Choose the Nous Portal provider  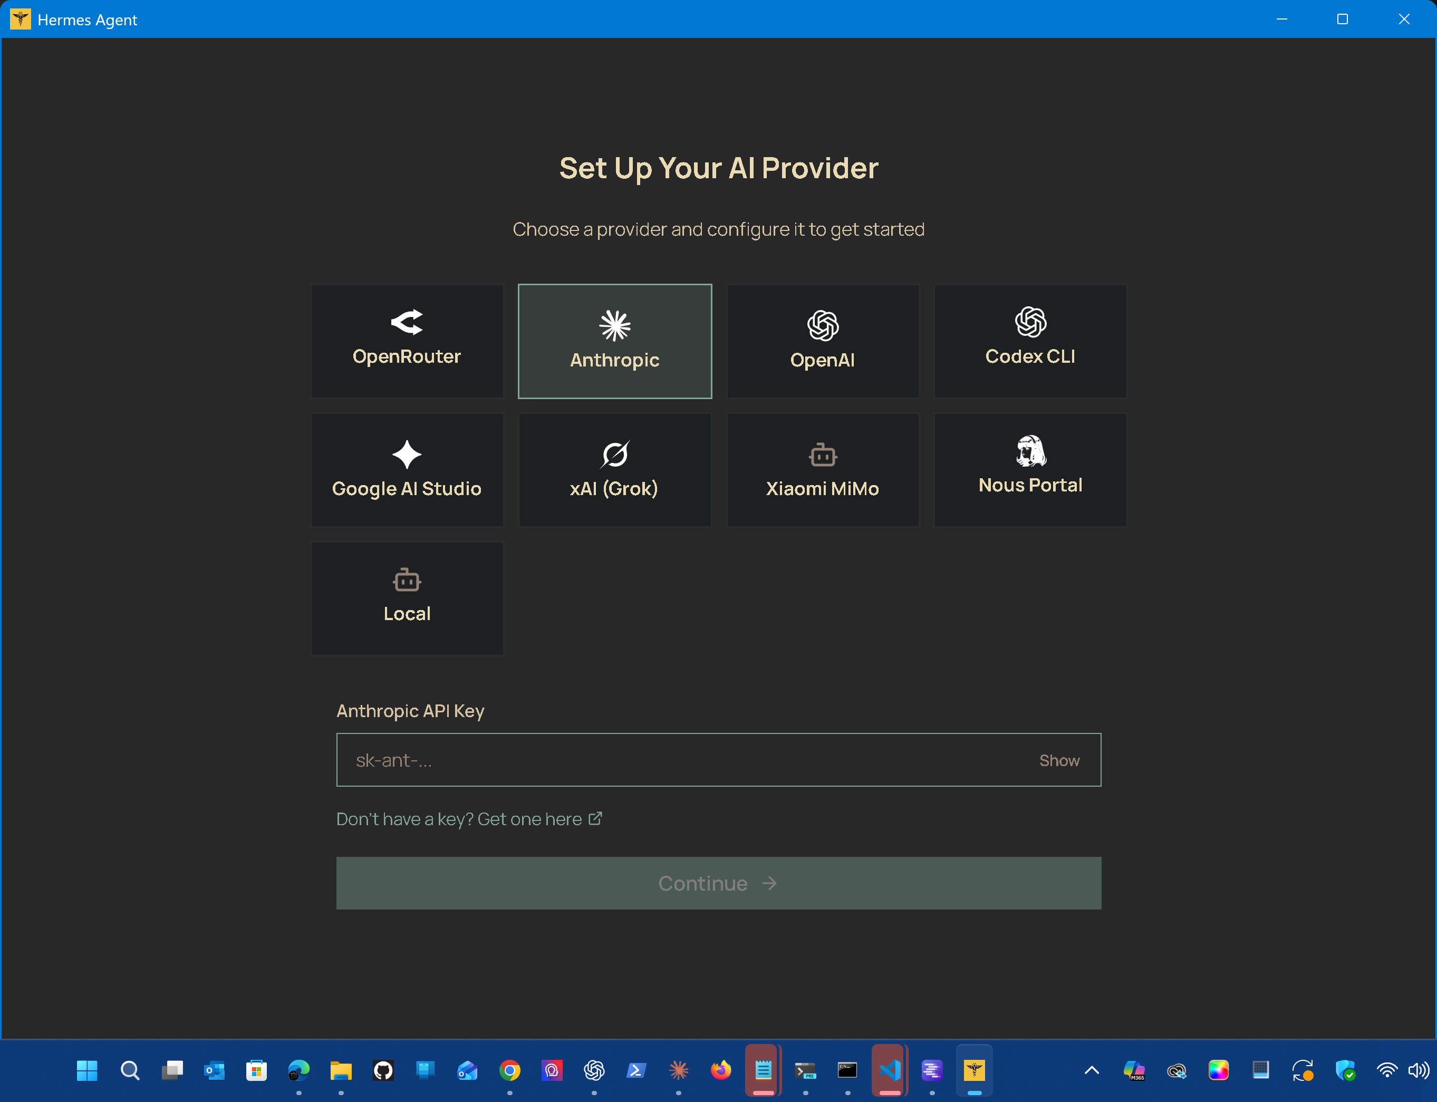1030,470
